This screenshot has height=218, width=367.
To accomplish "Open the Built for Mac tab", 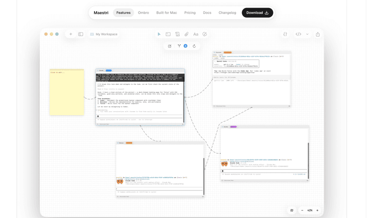I will coord(167,13).
